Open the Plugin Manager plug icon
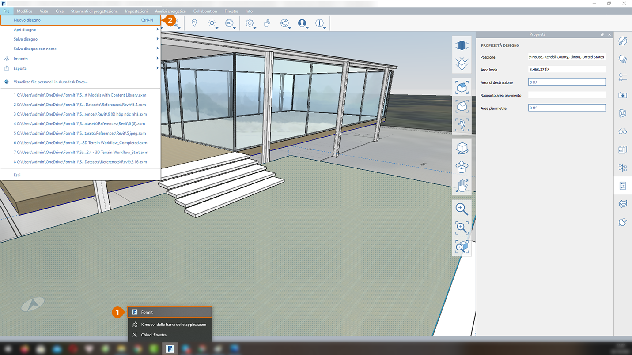Screen dimensions: 632x355 (x=623, y=222)
